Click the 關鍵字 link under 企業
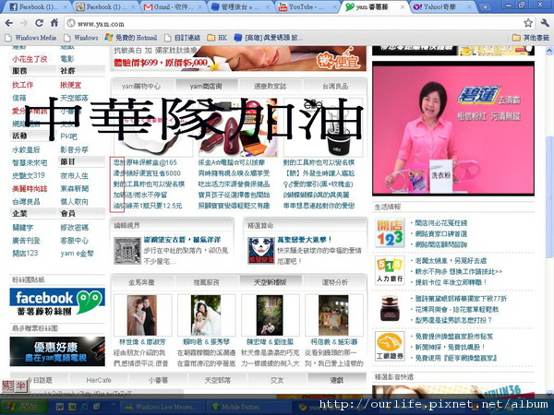554x415 pixels. (x=22, y=227)
